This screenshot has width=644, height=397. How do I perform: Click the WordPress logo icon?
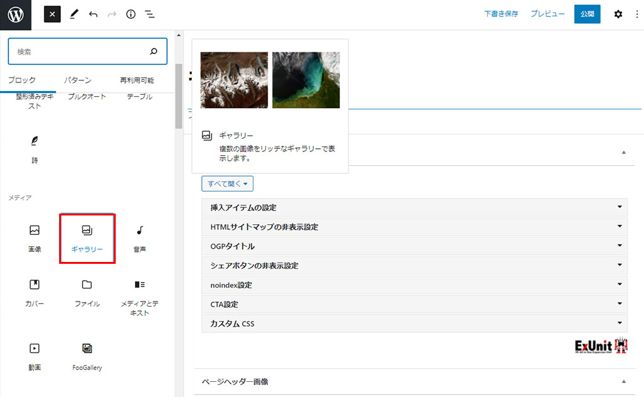15,14
